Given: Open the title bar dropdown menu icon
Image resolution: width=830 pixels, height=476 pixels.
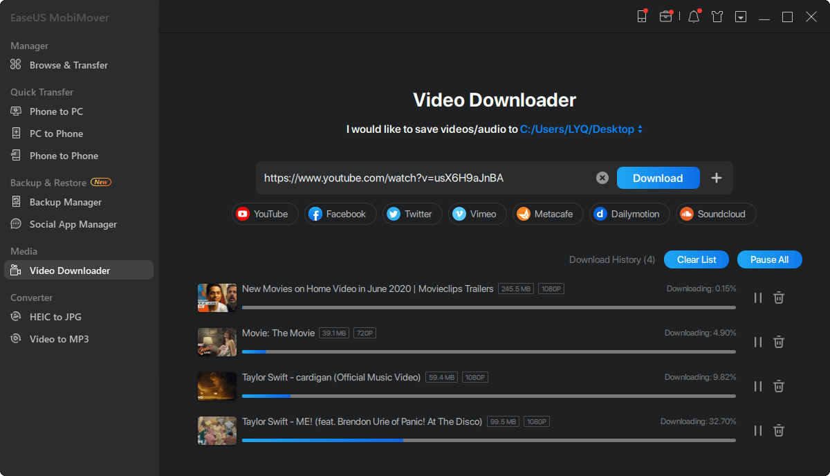Looking at the screenshot, I should (741, 17).
